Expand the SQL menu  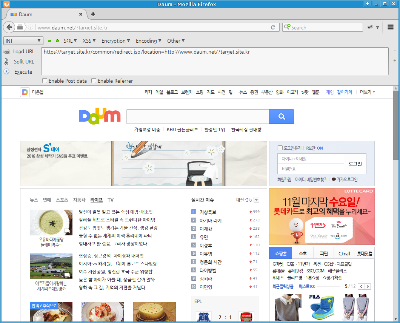pos(70,41)
